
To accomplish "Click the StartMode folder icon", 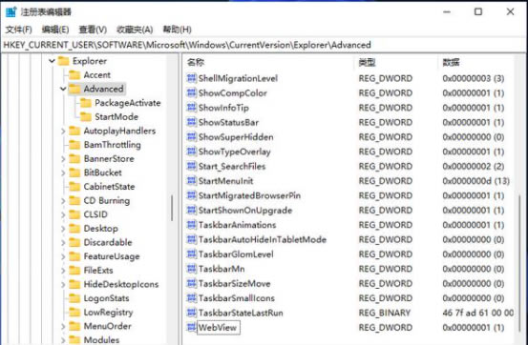I will click(86, 116).
